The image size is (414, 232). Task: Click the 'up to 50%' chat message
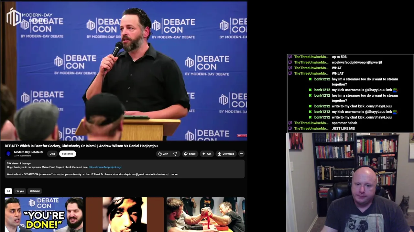339,57
